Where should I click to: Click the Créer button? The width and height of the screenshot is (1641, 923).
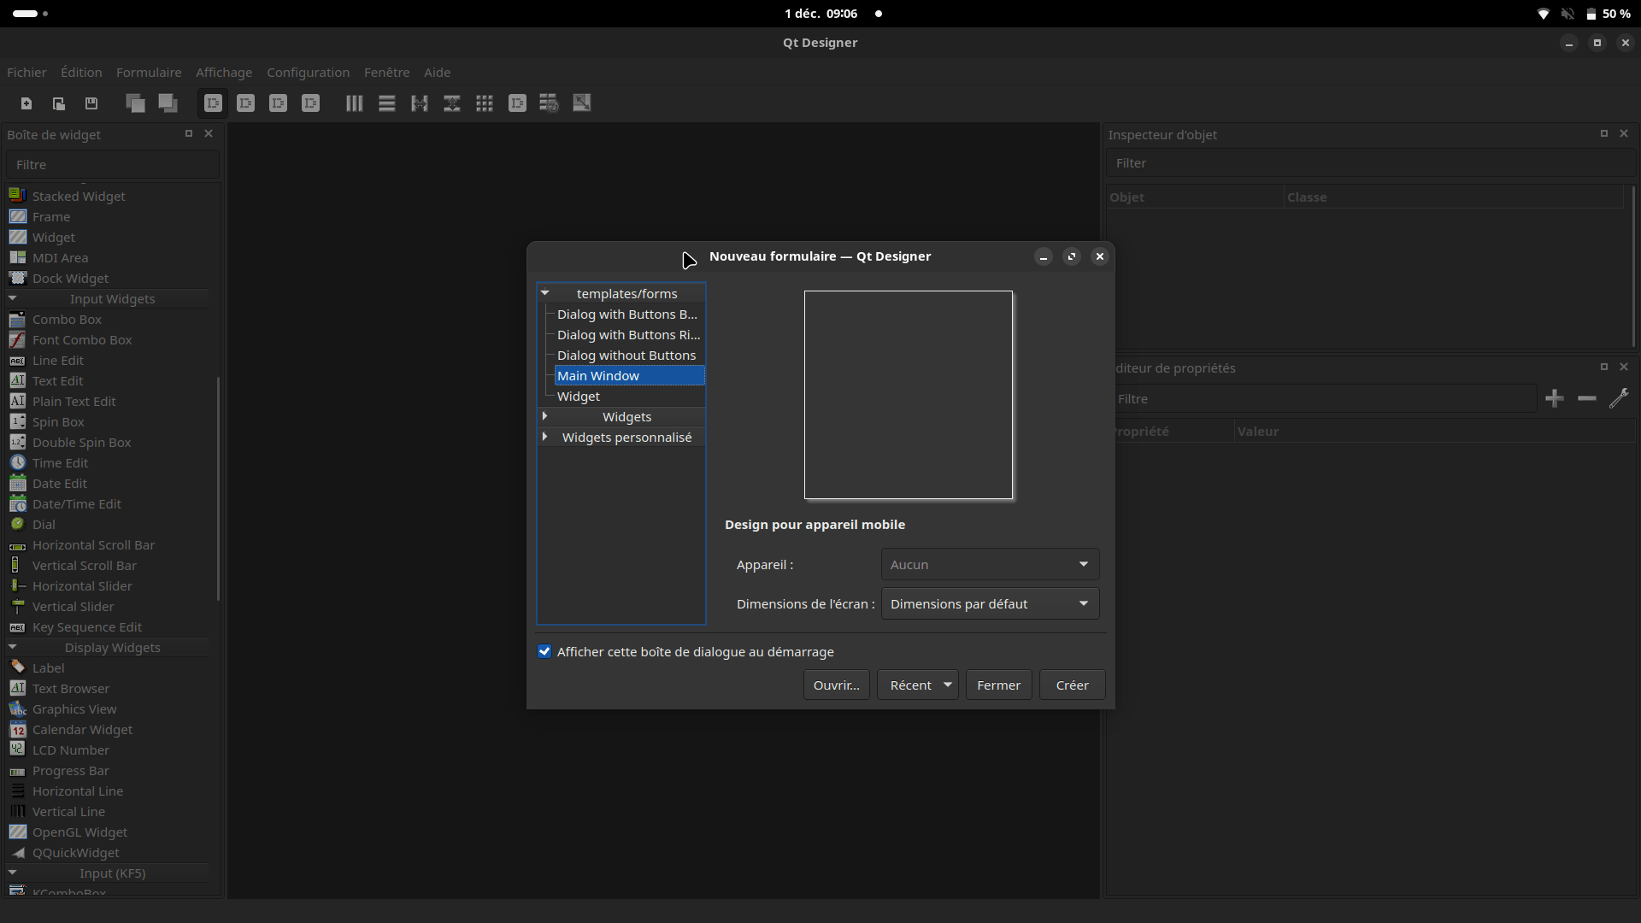pyautogui.click(x=1072, y=685)
